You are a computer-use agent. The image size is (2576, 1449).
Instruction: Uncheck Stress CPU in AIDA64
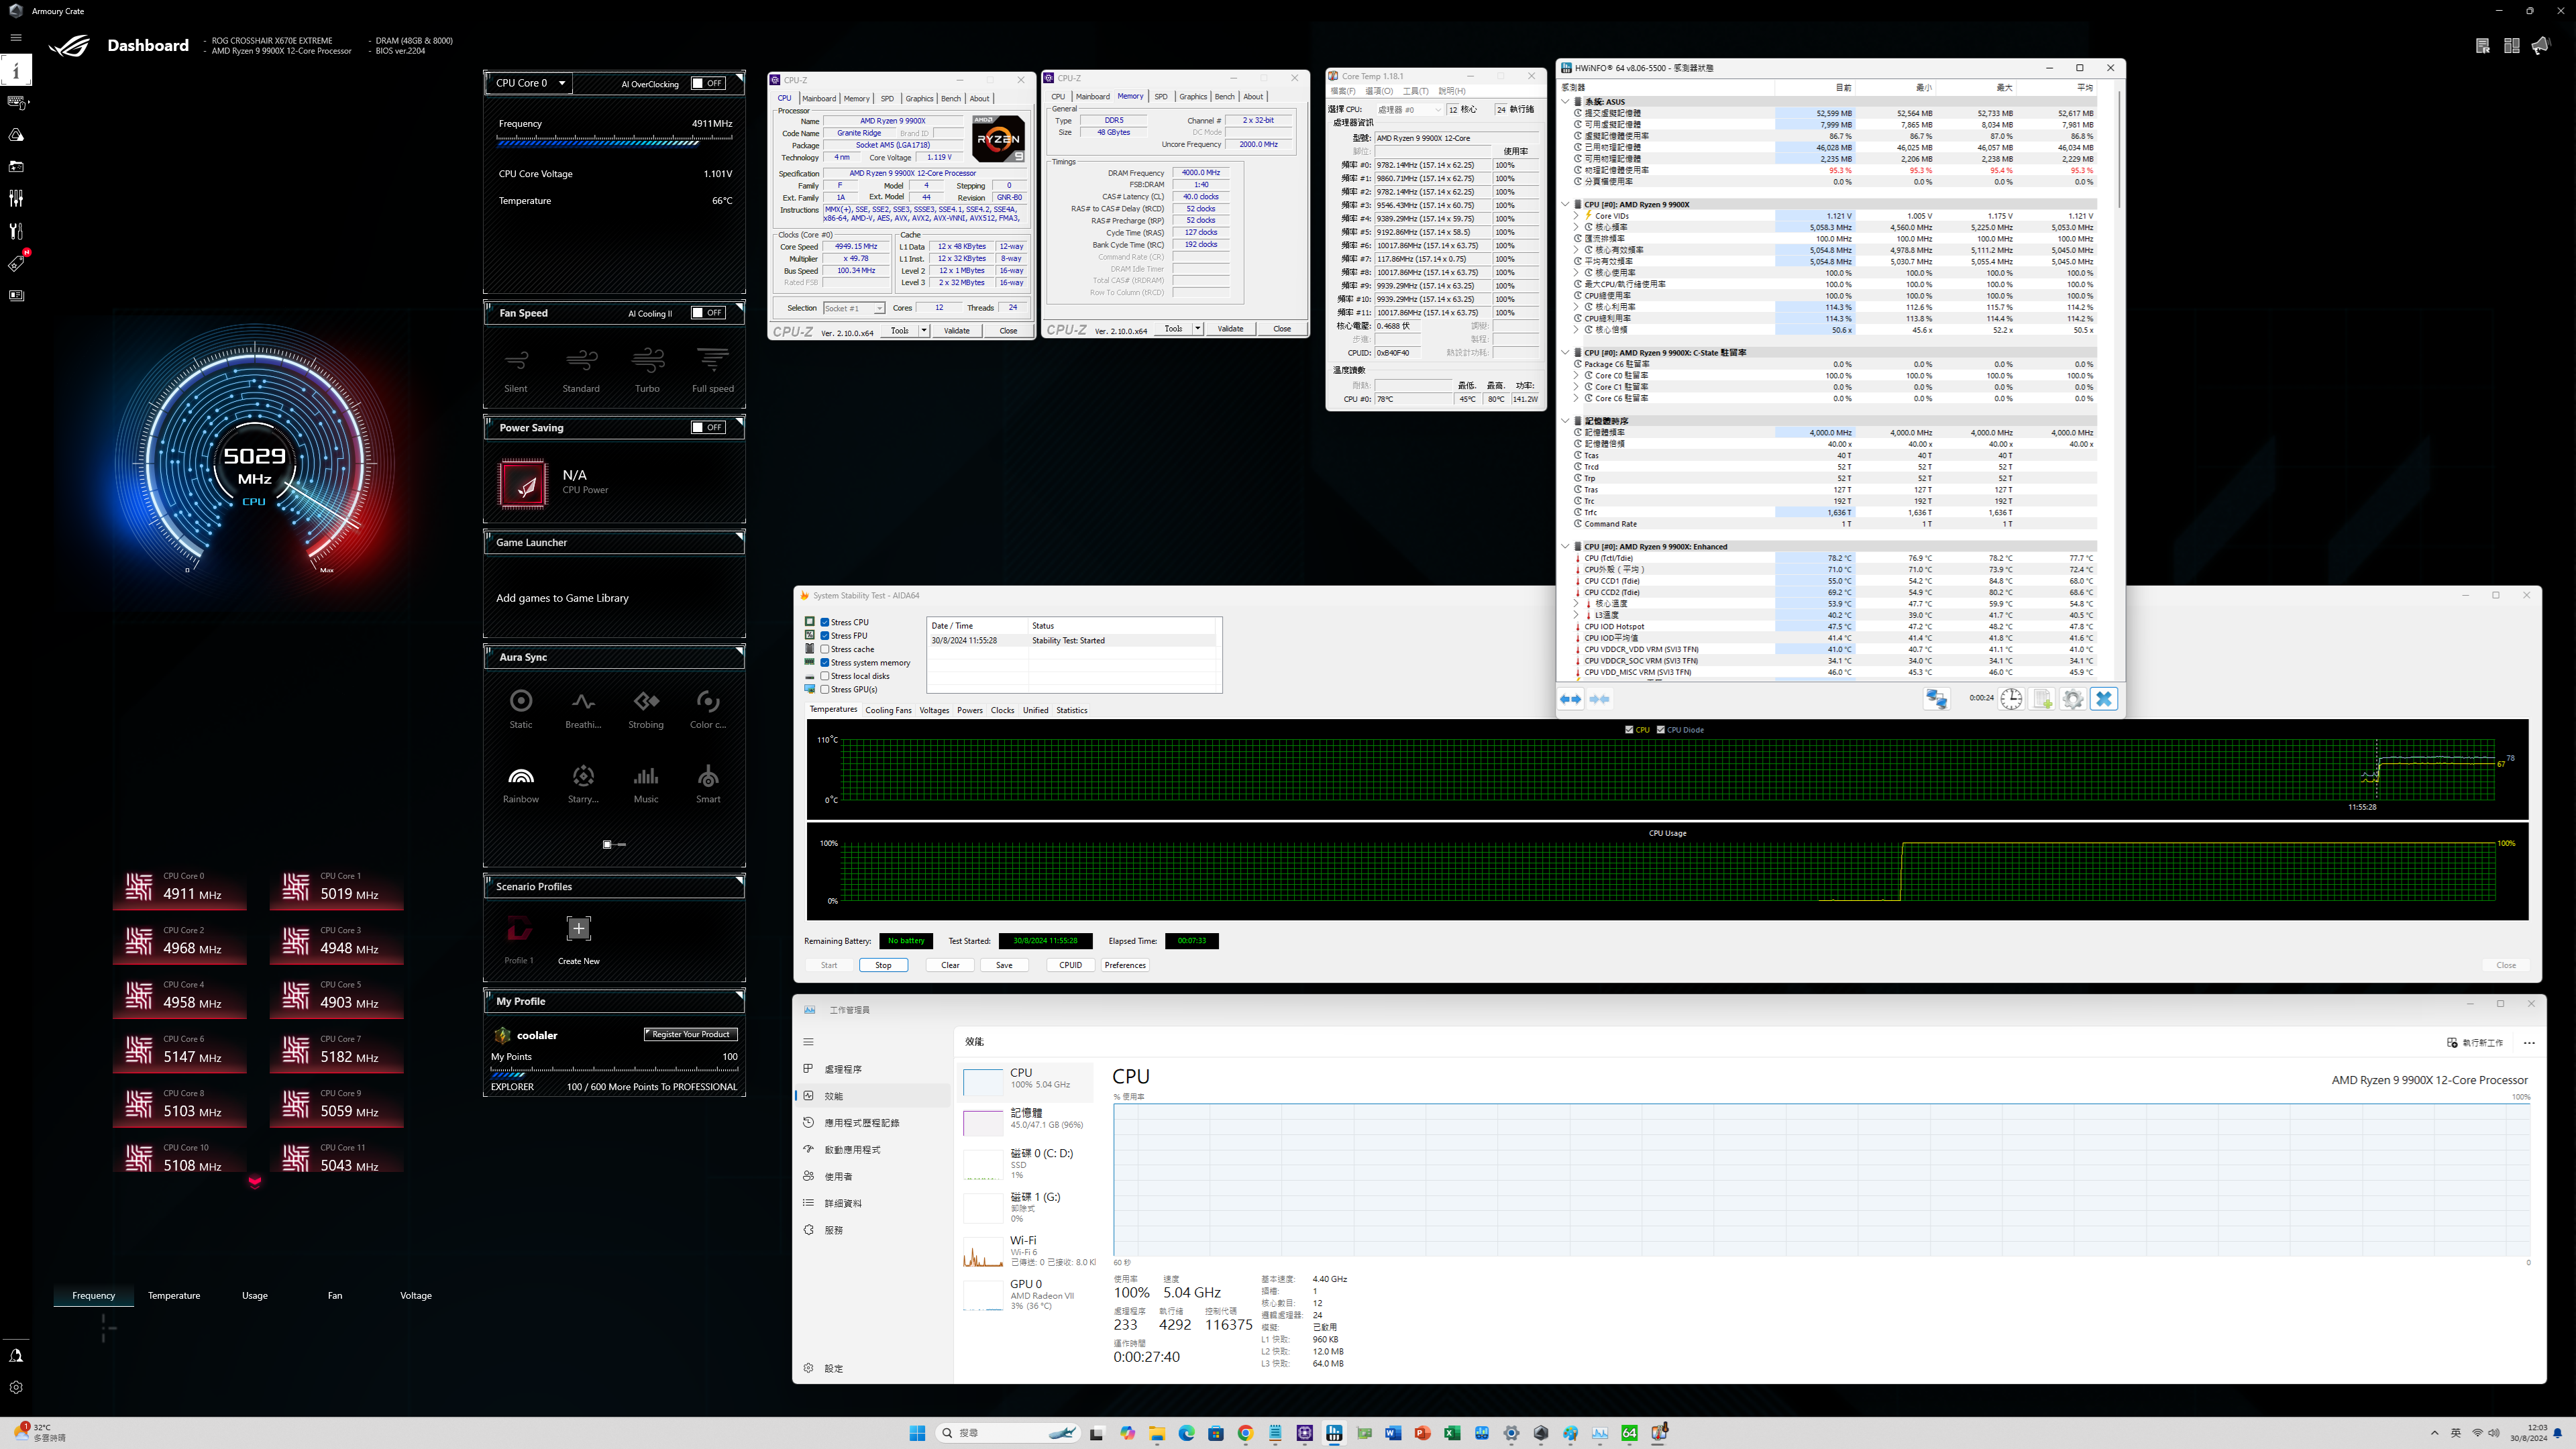click(825, 622)
